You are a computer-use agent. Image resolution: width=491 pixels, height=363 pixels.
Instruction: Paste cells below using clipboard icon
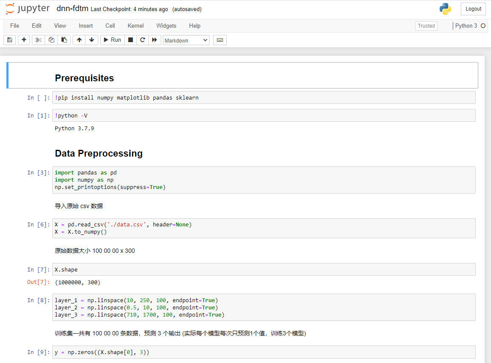coord(64,40)
